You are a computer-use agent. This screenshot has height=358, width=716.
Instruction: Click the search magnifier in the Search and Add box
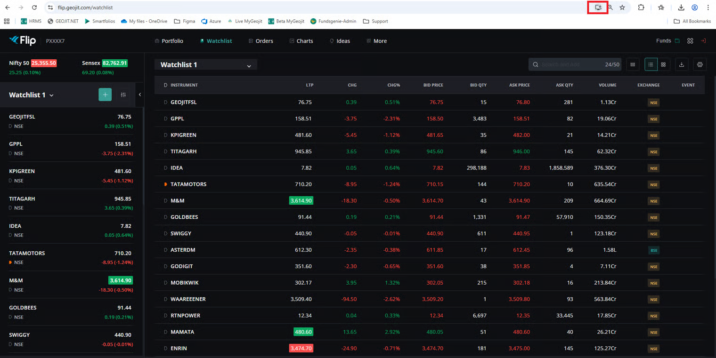536,64
